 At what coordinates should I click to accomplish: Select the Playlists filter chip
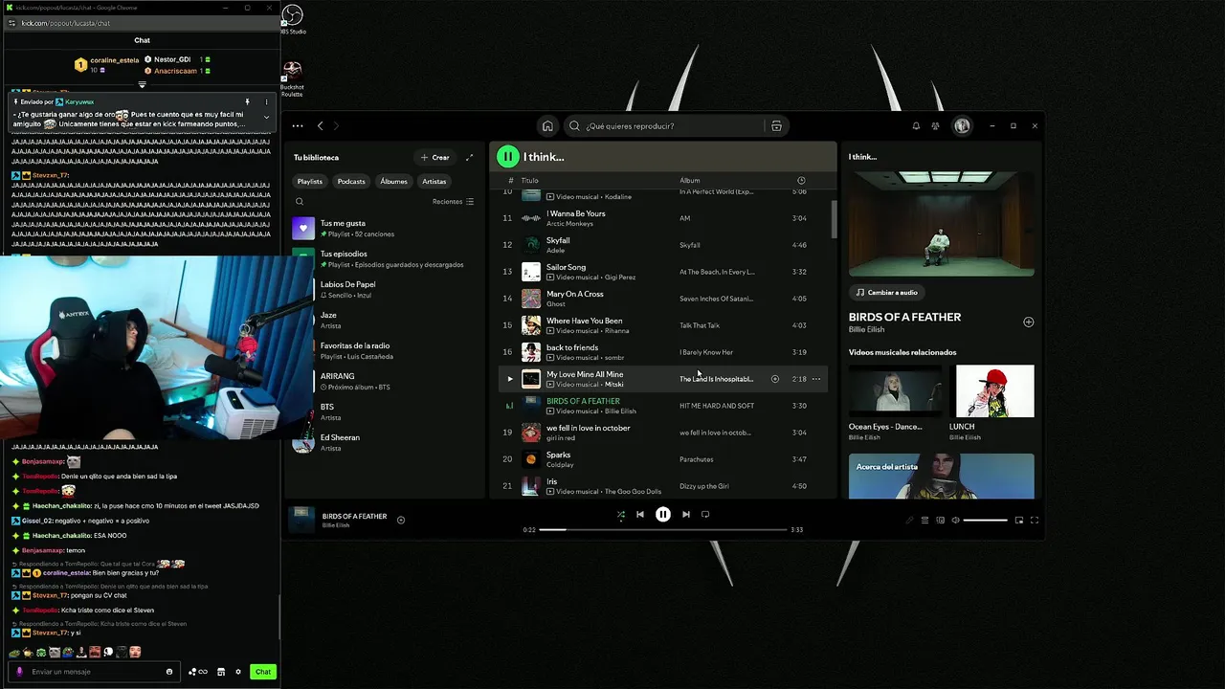(x=309, y=181)
